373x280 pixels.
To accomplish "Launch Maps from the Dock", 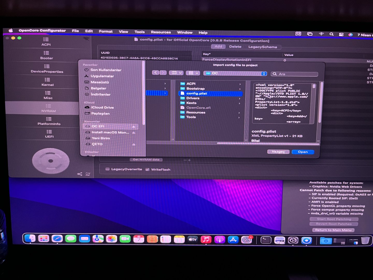I will click(98, 239).
